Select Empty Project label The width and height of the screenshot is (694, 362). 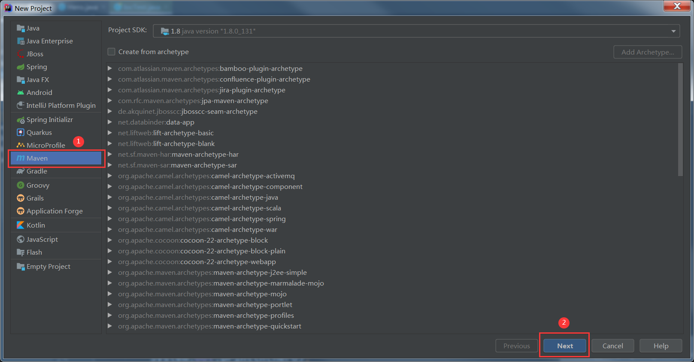point(48,267)
